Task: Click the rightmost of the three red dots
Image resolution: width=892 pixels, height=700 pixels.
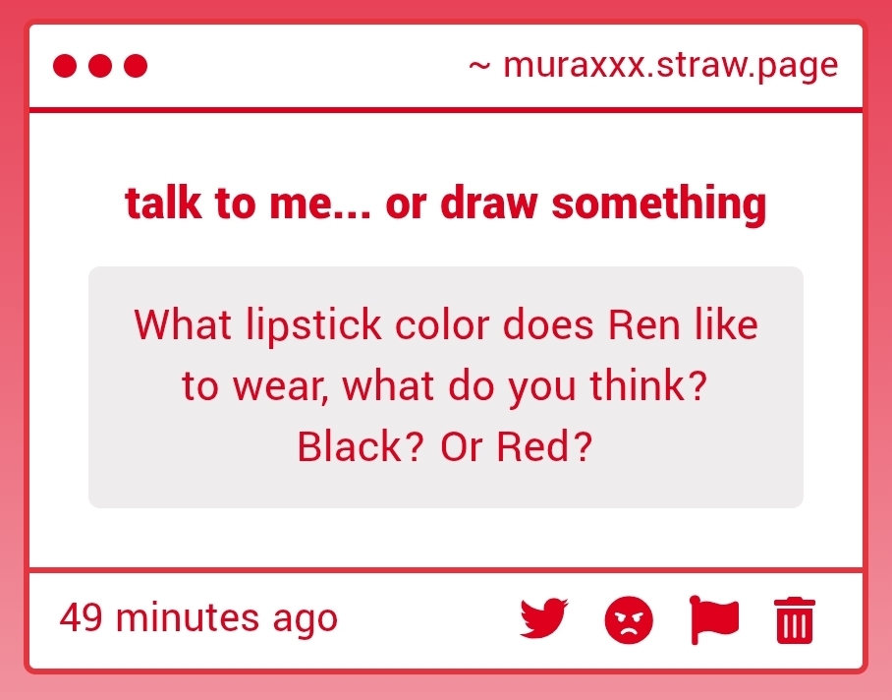Action: click(136, 66)
